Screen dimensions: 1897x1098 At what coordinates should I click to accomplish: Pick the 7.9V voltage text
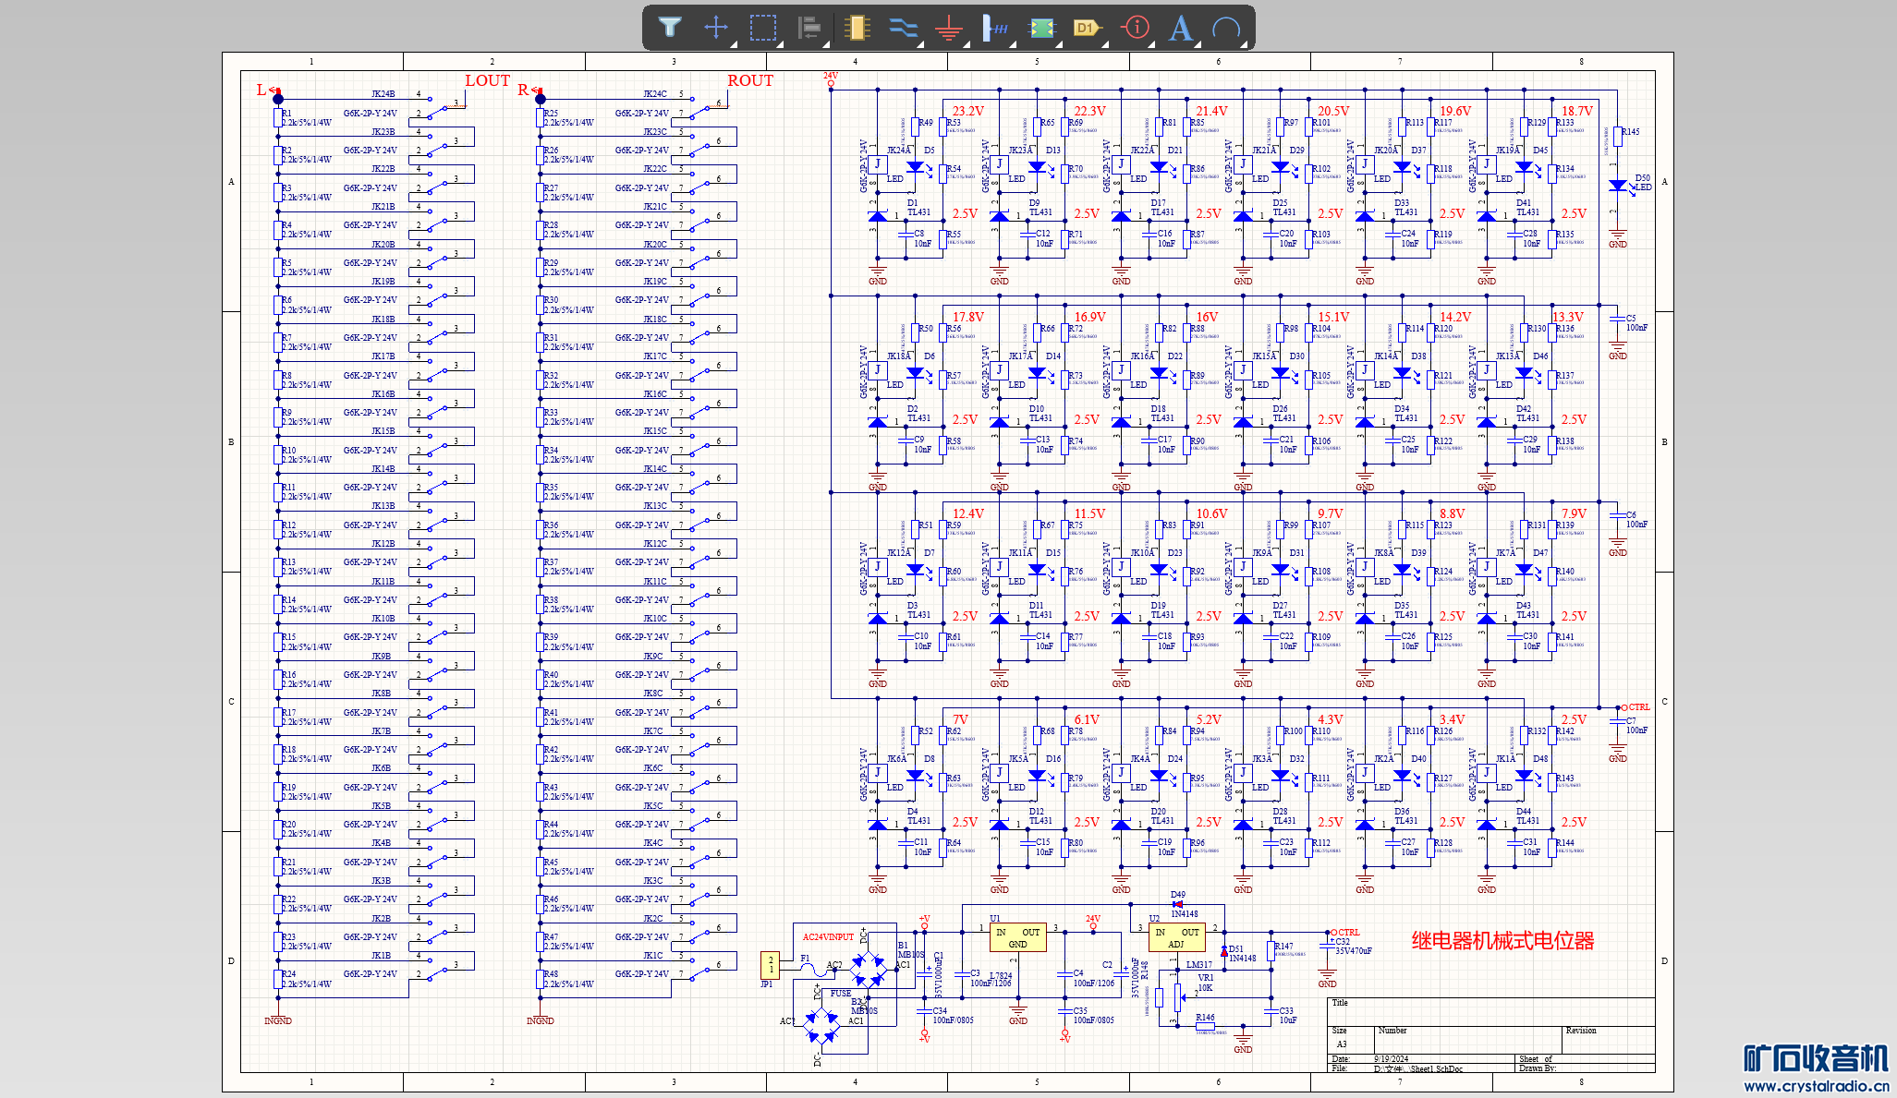(1575, 513)
